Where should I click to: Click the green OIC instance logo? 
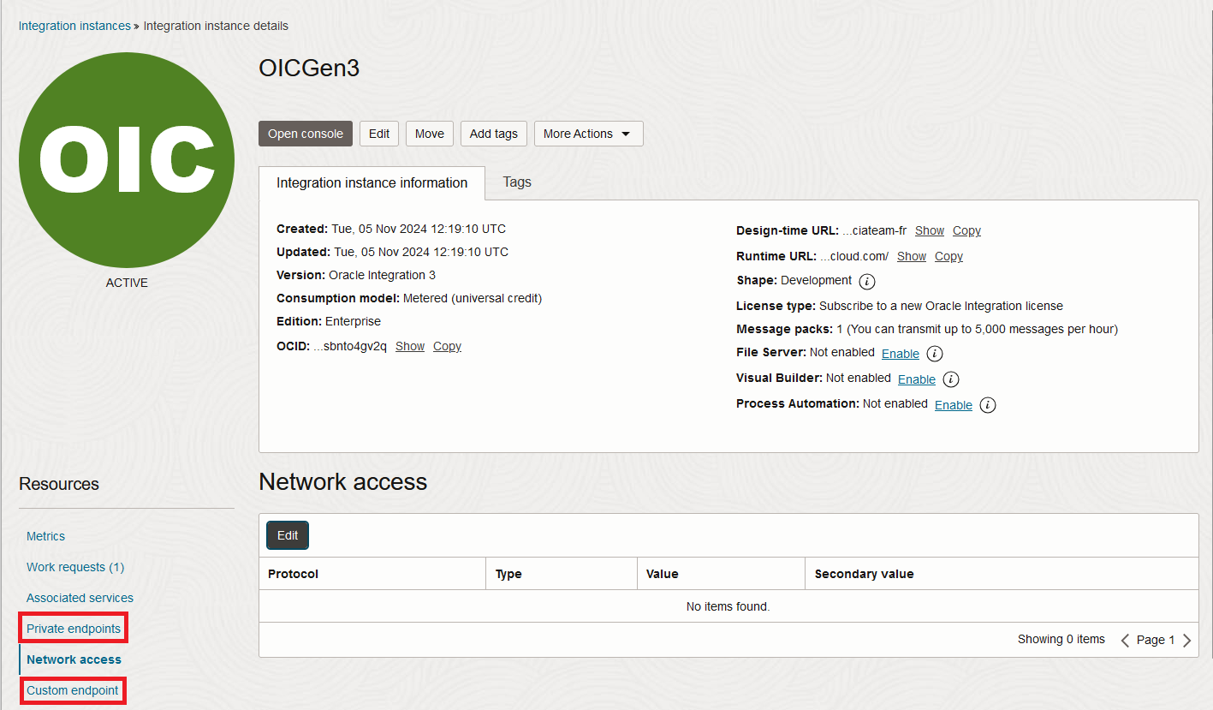[126, 160]
